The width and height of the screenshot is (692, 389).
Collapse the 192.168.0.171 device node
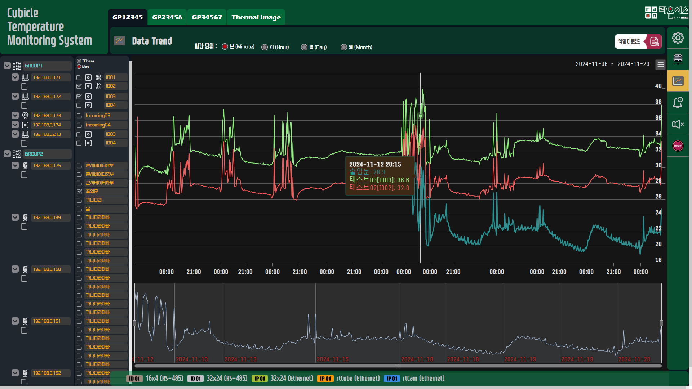coord(15,77)
